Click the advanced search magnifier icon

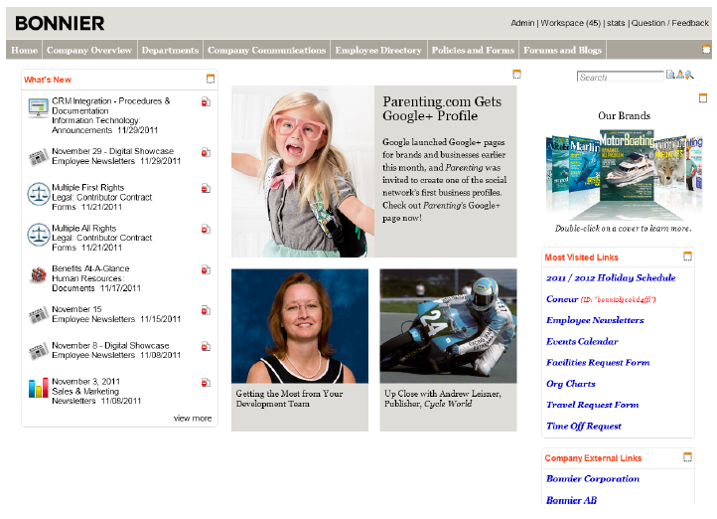pyautogui.click(x=689, y=75)
